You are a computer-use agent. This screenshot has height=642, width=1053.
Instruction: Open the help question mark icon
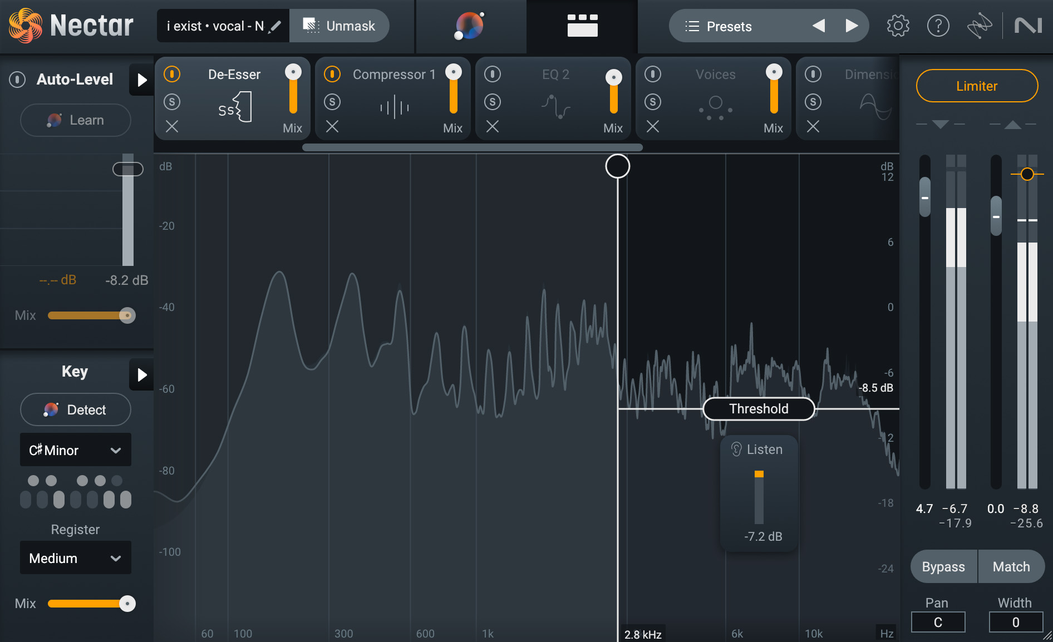coord(938,26)
